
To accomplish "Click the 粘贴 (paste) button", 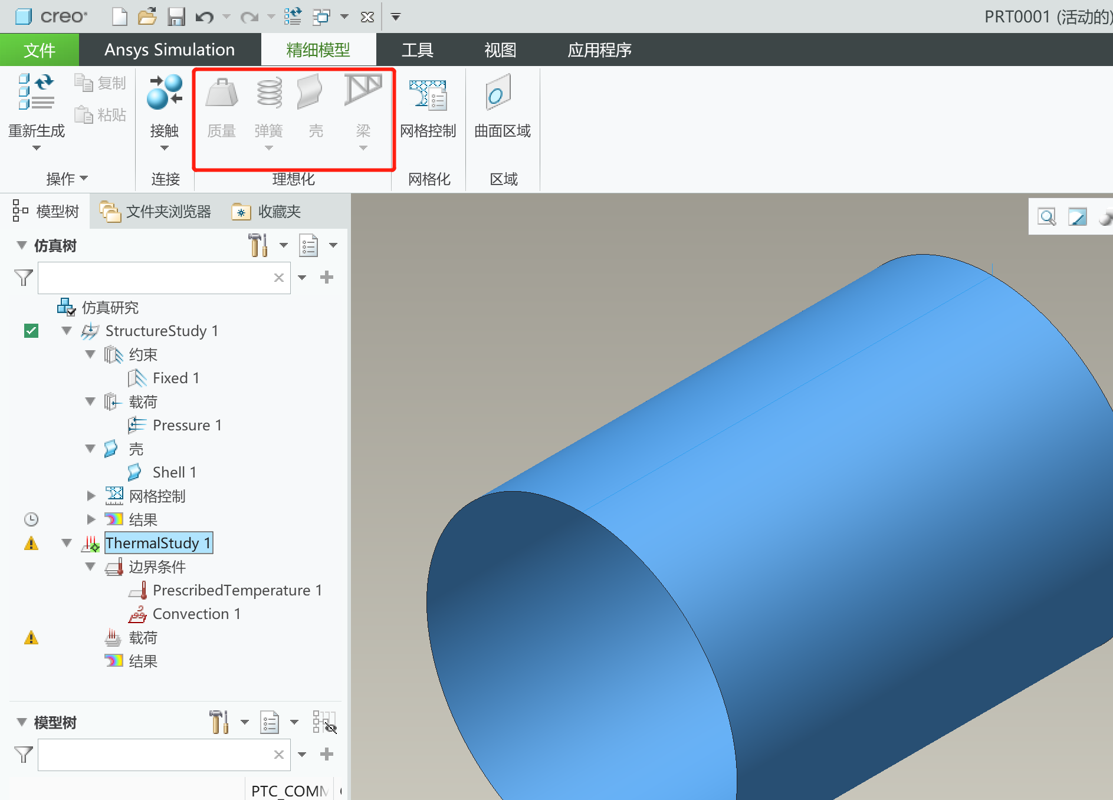I will tap(100, 114).
